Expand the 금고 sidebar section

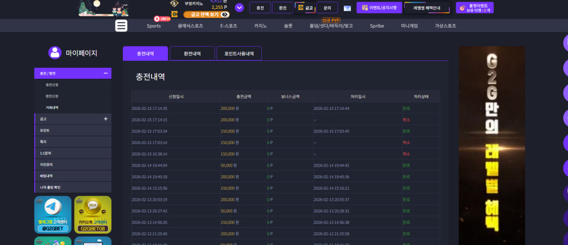(106, 119)
